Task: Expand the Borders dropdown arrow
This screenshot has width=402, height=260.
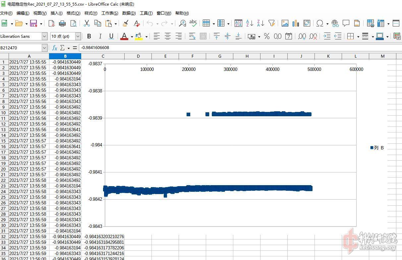Action: (x=358, y=36)
